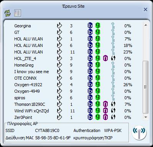Click the MAC address 58-98-35-8D-61-9F
The image size is (153, 147).
53,138
